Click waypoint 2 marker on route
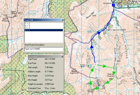Screen dimensions: 140x95 tap(95, 64)
